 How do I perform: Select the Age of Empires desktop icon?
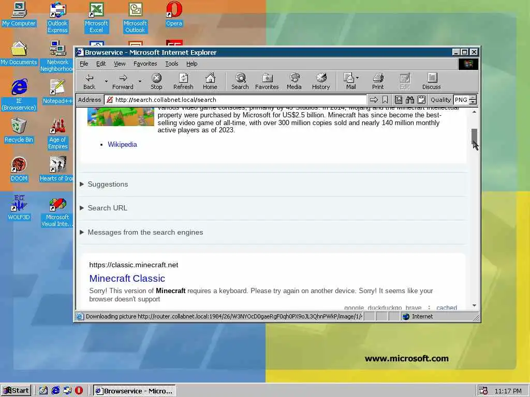pos(58,134)
